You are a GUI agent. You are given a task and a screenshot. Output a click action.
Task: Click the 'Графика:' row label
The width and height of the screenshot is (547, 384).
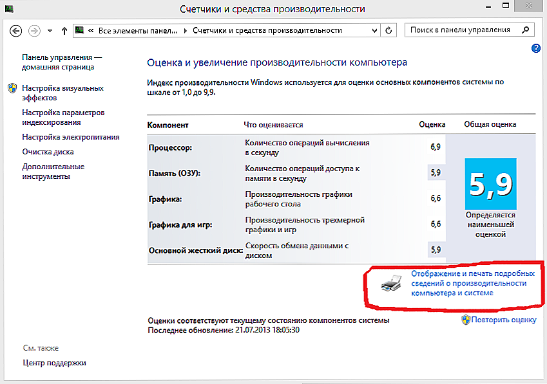click(165, 199)
